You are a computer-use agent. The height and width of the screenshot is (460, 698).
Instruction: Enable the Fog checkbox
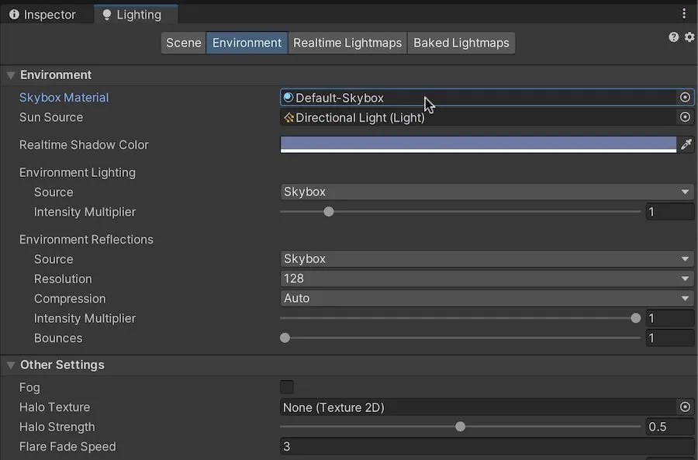point(287,386)
